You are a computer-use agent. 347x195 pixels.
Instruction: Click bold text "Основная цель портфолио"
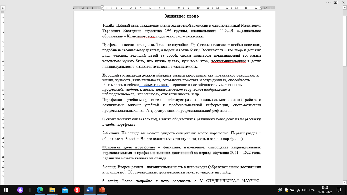click(x=129, y=147)
